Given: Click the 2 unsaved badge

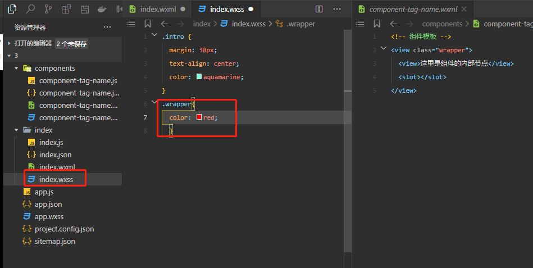Looking at the screenshot, I should point(72,43).
